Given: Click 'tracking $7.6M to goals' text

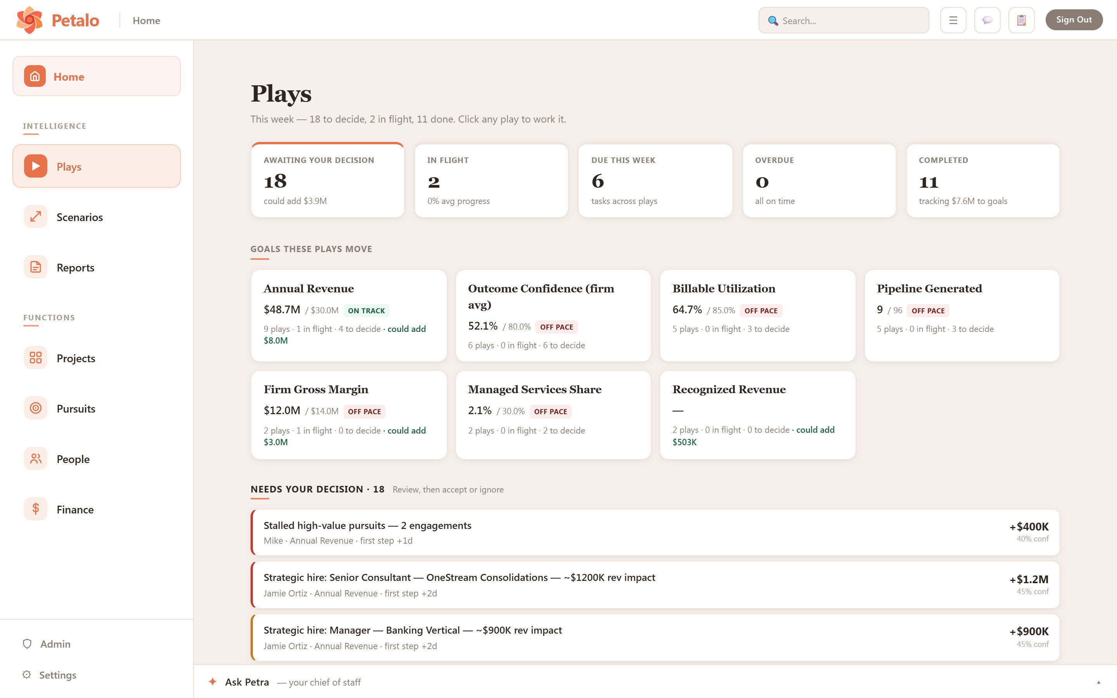Looking at the screenshot, I should (x=963, y=201).
